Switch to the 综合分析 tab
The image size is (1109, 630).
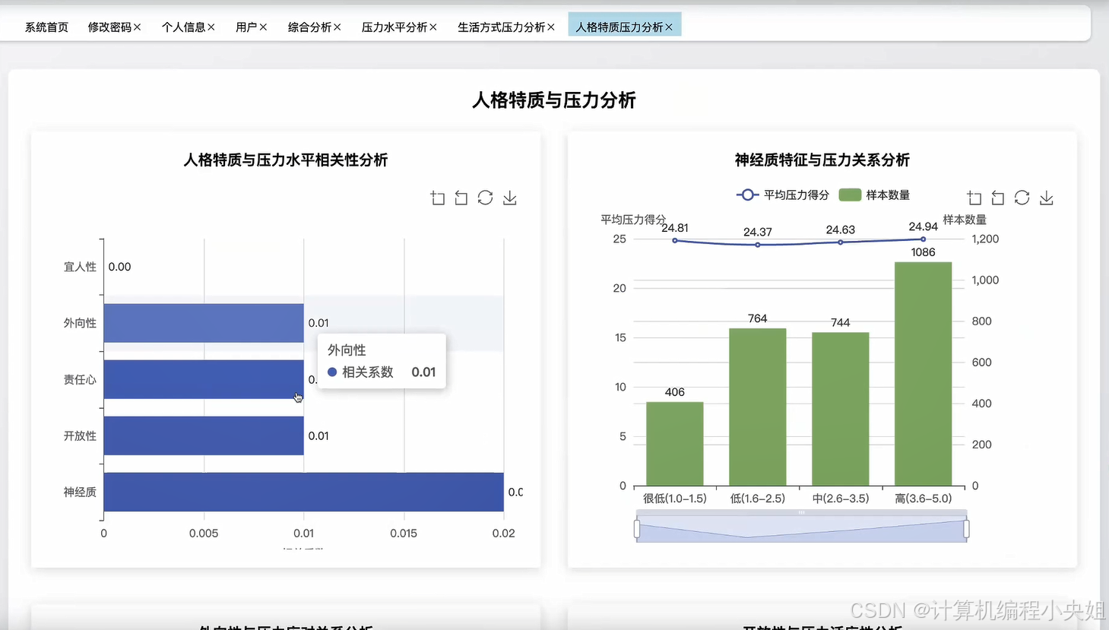(309, 27)
